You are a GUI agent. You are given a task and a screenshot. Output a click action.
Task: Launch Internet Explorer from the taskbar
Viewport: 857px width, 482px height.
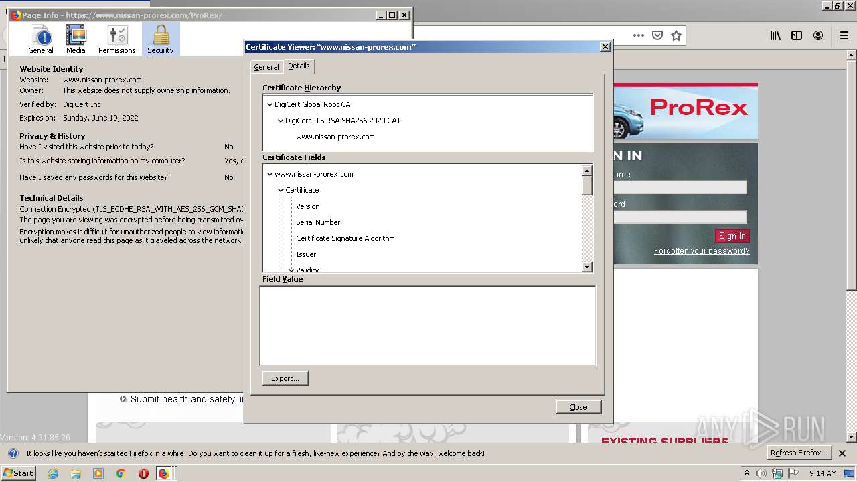click(53, 473)
